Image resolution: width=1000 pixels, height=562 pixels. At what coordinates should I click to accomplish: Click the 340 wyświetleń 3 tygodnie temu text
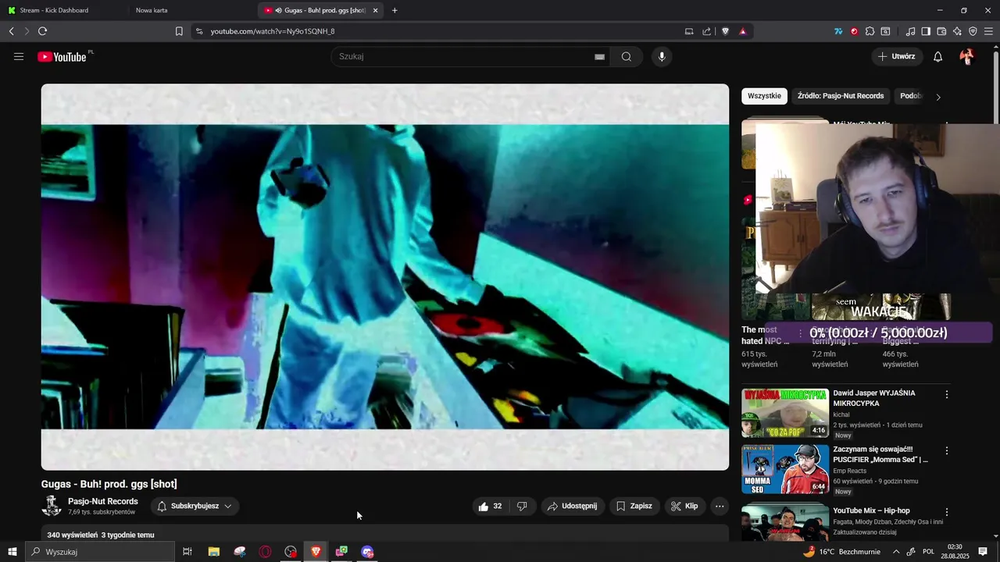(101, 535)
